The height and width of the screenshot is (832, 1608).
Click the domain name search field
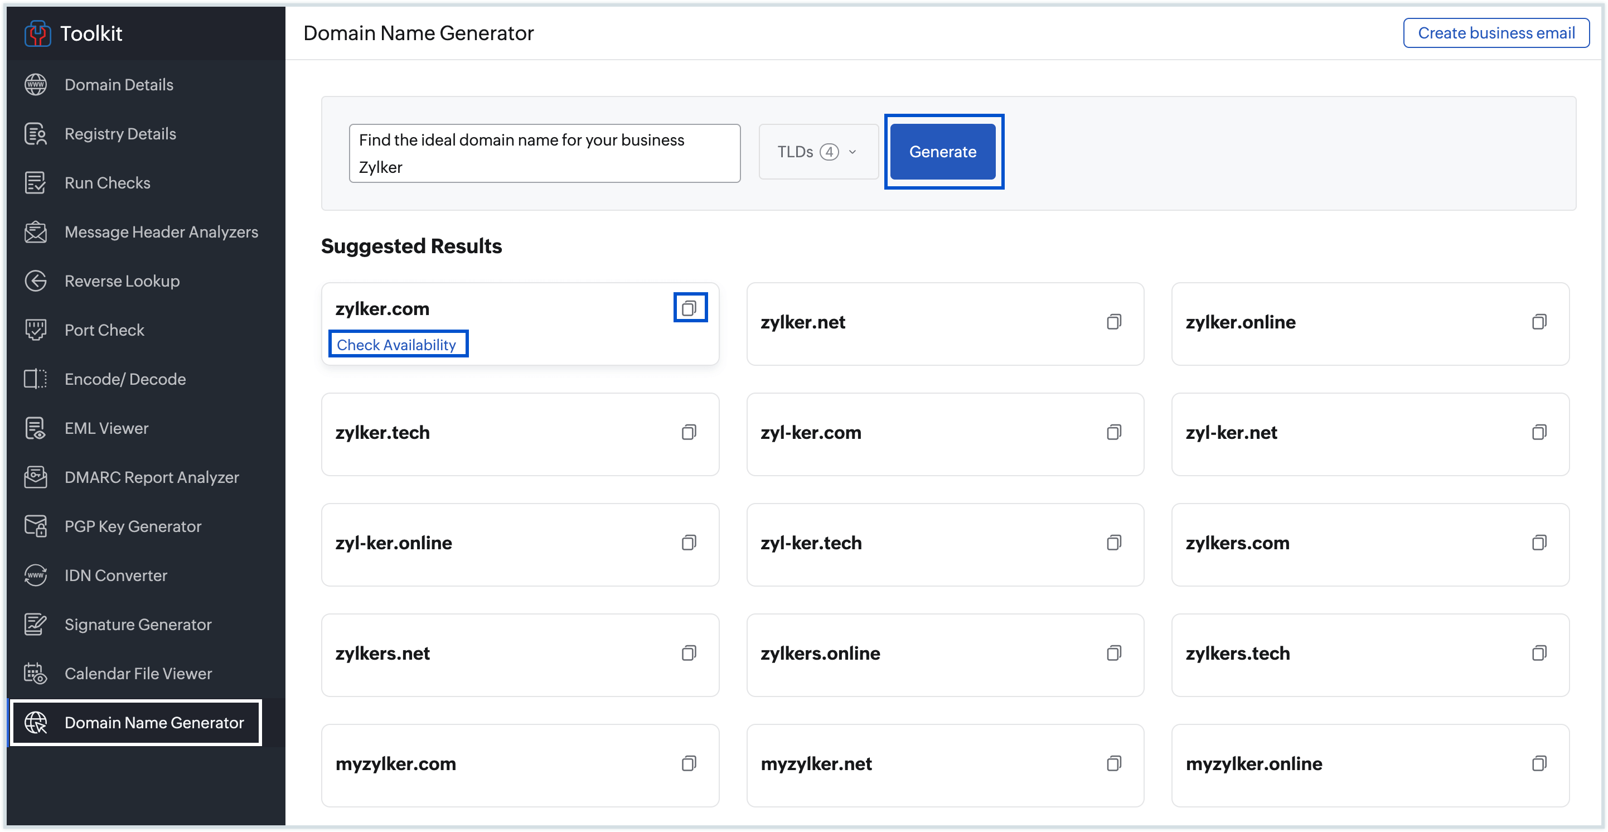point(544,153)
